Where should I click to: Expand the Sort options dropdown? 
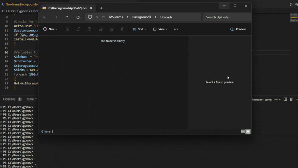point(139,29)
